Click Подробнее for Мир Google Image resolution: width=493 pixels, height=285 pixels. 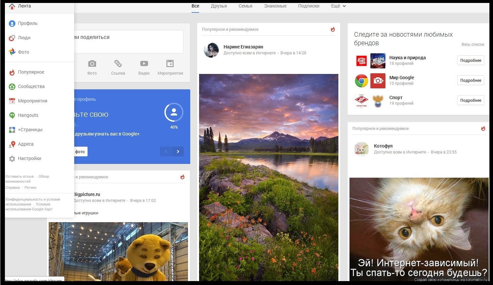(x=470, y=80)
